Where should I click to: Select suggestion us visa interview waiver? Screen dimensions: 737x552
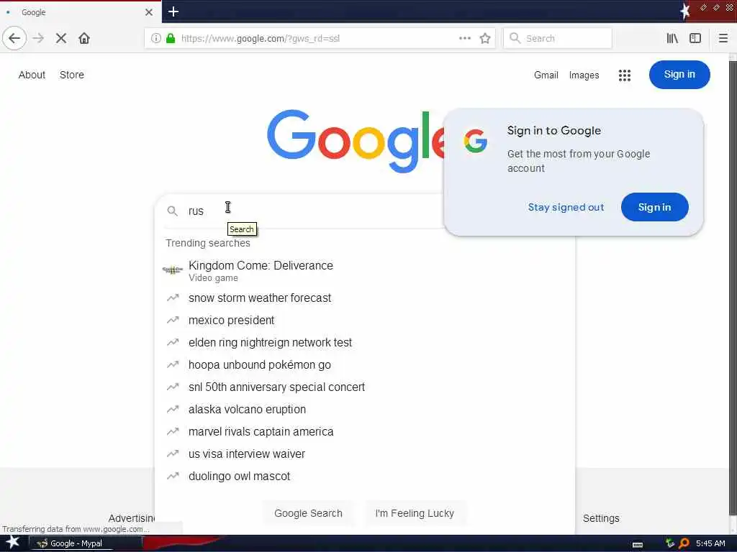coord(365,454)
